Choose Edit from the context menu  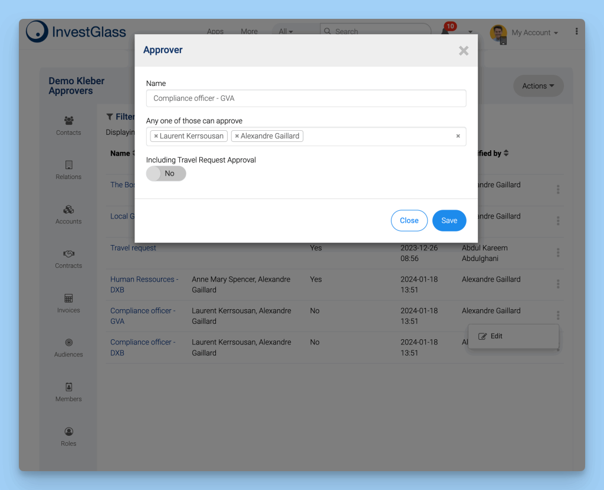496,336
